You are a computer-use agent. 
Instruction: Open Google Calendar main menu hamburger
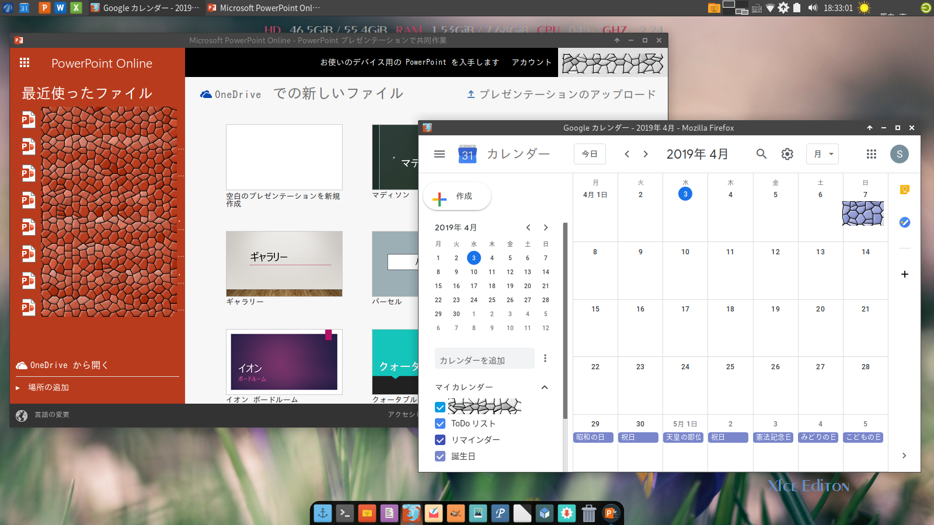(x=440, y=154)
